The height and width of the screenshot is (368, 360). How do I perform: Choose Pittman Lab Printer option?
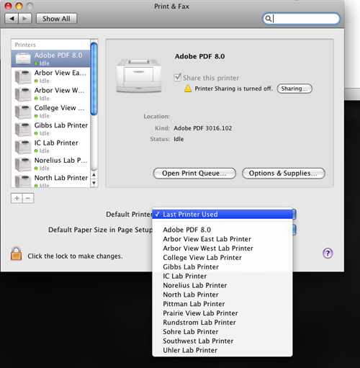coord(222,304)
